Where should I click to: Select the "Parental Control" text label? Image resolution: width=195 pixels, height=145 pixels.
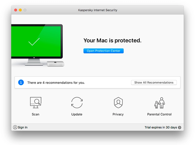pos(159,114)
